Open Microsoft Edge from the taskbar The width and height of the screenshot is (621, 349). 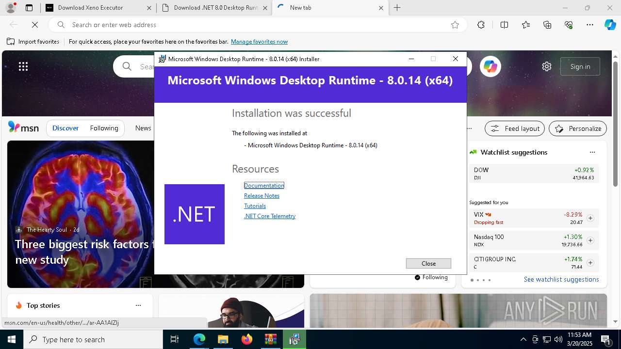[199, 339]
